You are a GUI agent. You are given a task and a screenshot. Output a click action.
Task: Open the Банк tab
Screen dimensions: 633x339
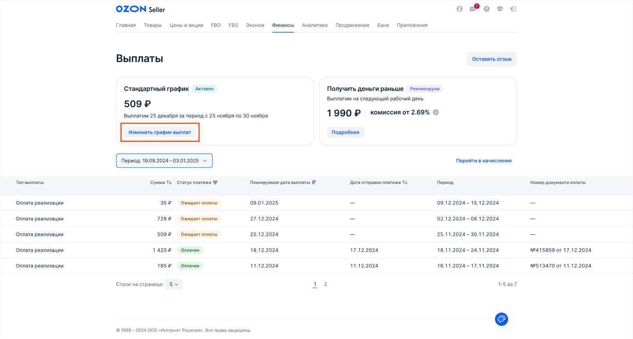coord(383,25)
